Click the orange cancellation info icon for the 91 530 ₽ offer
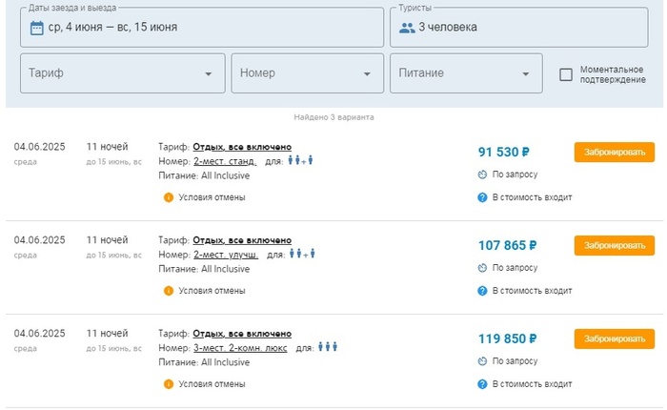This screenshot has height=410, width=667. click(169, 197)
